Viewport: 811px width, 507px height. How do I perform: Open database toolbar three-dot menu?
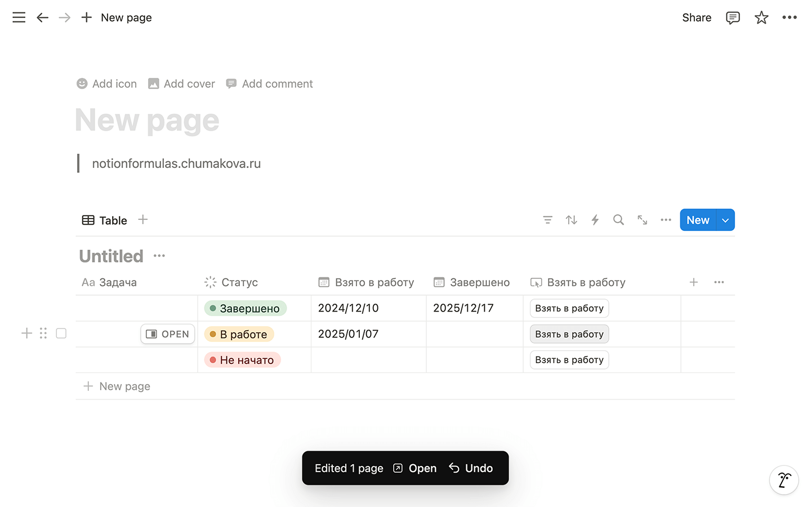pyautogui.click(x=666, y=220)
